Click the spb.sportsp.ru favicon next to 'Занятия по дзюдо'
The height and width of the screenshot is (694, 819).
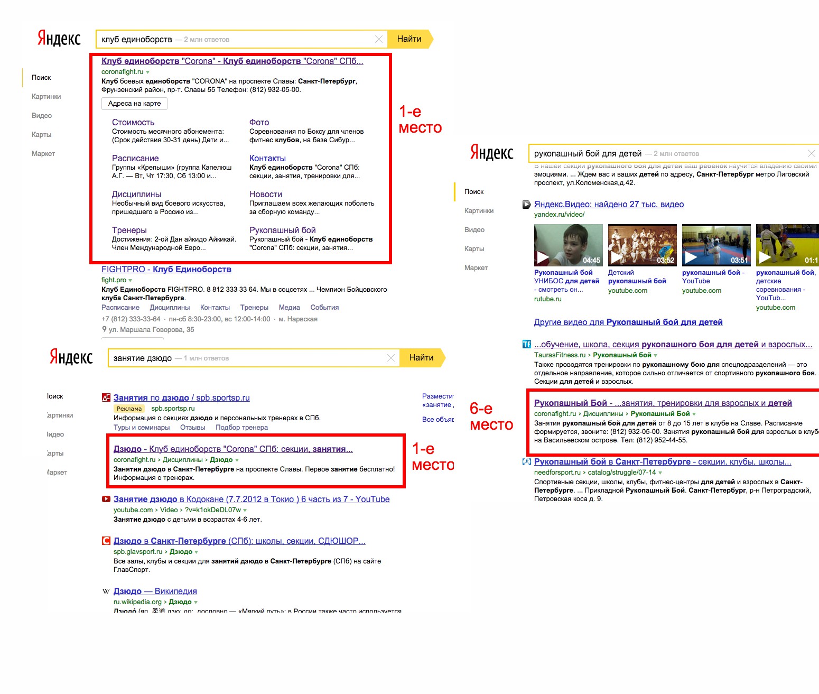(106, 397)
